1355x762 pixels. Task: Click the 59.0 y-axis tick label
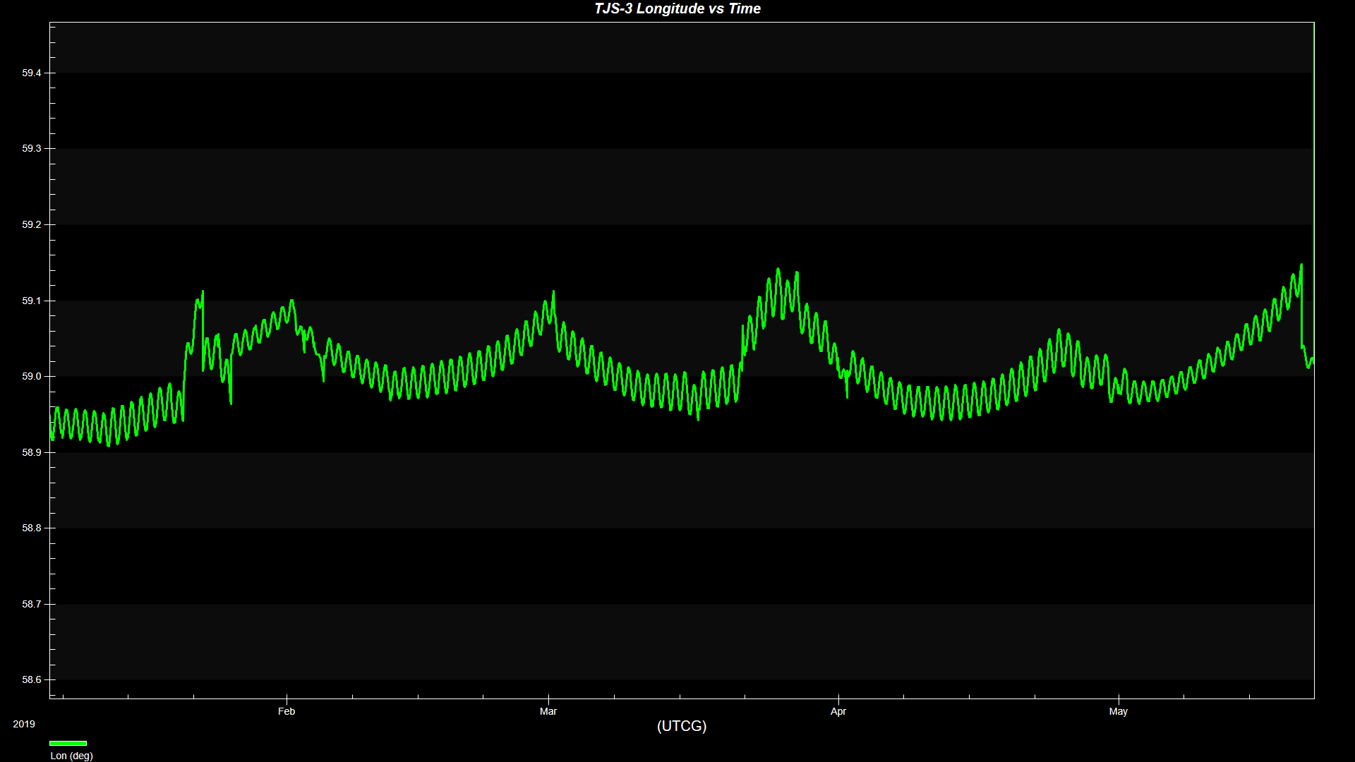click(x=32, y=377)
